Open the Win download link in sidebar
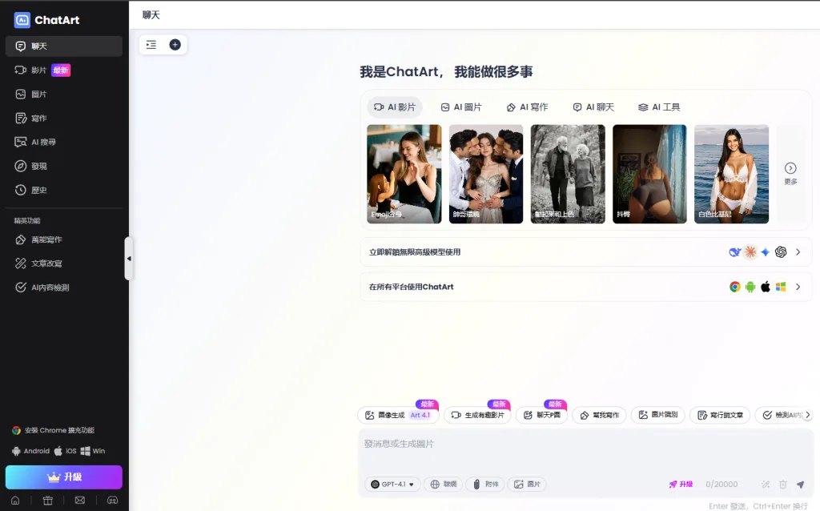 click(93, 451)
